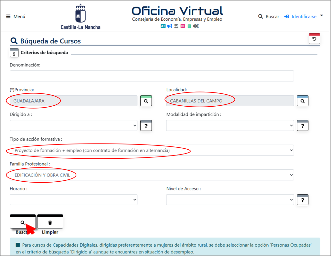Open the Localidad lookup search button
Image resolution: width=331 pixels, height=256 pixels.
point(303,101)
